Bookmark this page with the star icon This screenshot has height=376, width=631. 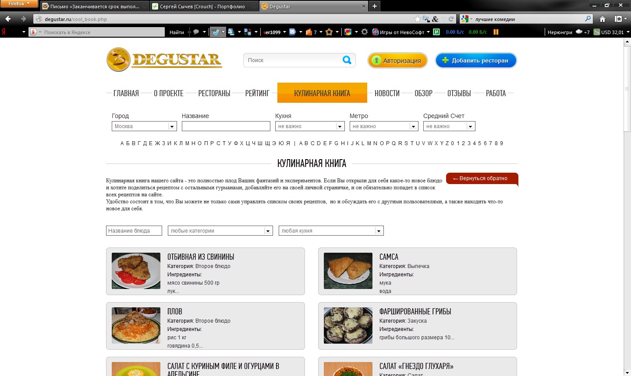tap(418, 19)
